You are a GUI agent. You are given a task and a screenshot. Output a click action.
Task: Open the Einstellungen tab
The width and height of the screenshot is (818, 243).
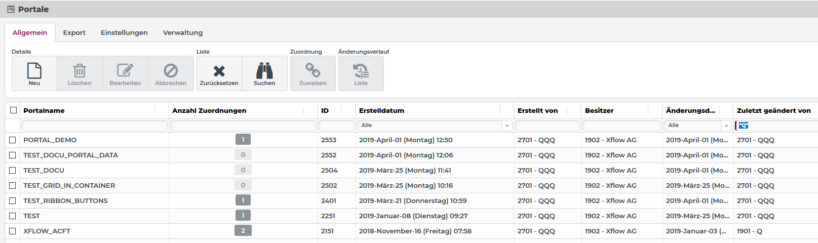pyautogui.click(x=124, y=33)
